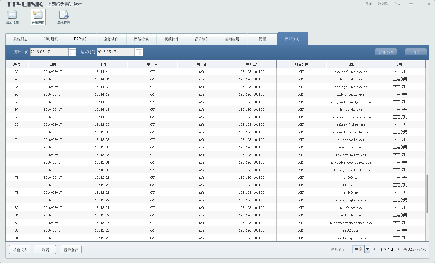Select the www.tp-link.com.cn URL cell
The height and width of the screenshot is (263, 435).
351,72
